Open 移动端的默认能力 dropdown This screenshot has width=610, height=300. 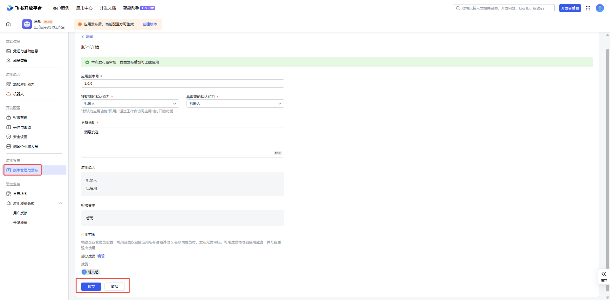(x=130, y=103)
